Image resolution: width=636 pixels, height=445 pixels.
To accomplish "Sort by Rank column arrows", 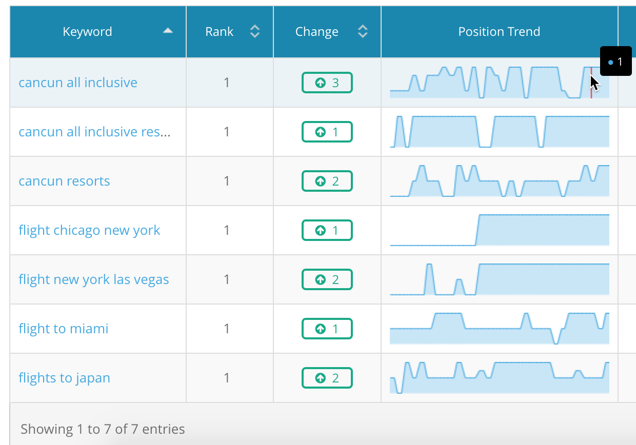I will coord(254,32).
